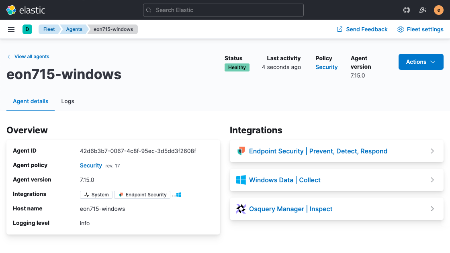Click the Fleet settings gear icon

400,29
